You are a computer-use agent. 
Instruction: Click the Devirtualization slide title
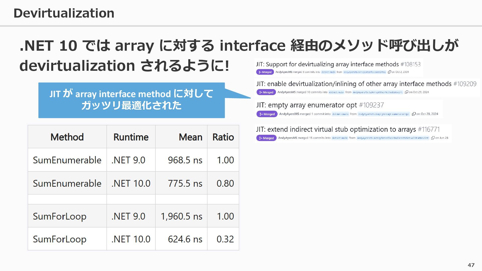point(64,13)
